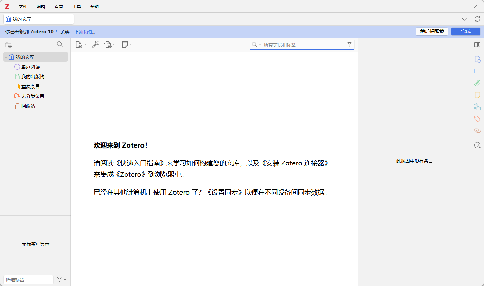The width and height of the screenshot is (484, 286).
Task: Select 我的出版物 in the library tree
Action: (33, 77)
